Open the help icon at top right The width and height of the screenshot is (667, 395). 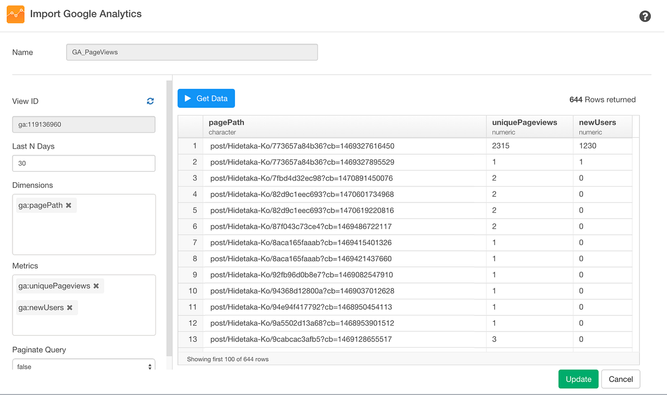tap(645, 16)
